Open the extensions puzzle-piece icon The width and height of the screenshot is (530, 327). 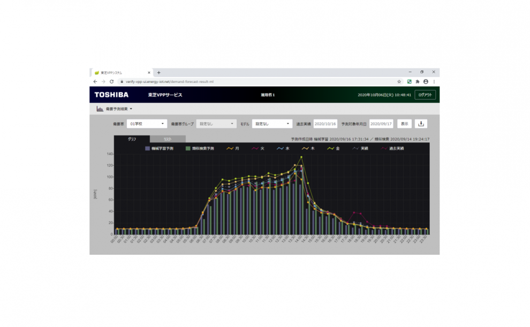pyautogui.click(x=418, y=82)
